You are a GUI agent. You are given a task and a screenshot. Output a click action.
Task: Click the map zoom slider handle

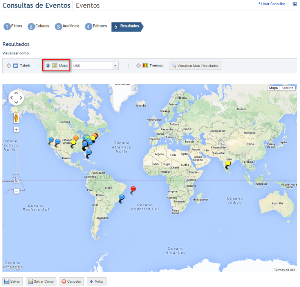[16, 181]
